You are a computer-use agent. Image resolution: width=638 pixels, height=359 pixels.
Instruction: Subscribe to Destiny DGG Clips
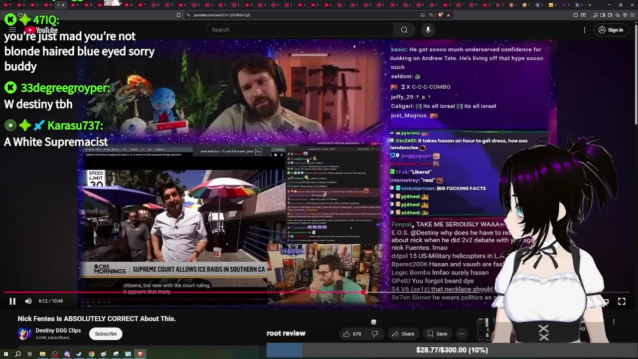point(106,334)
